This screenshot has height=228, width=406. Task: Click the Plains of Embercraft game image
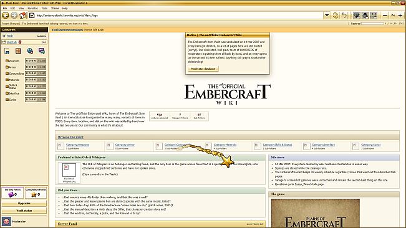click(316, 214)
